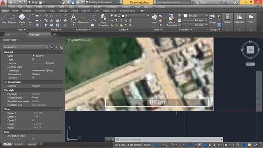This screenshot has height=148, width=263.
Task: Click the customization menu icon in status bar
Action: (x=260, y=145)
